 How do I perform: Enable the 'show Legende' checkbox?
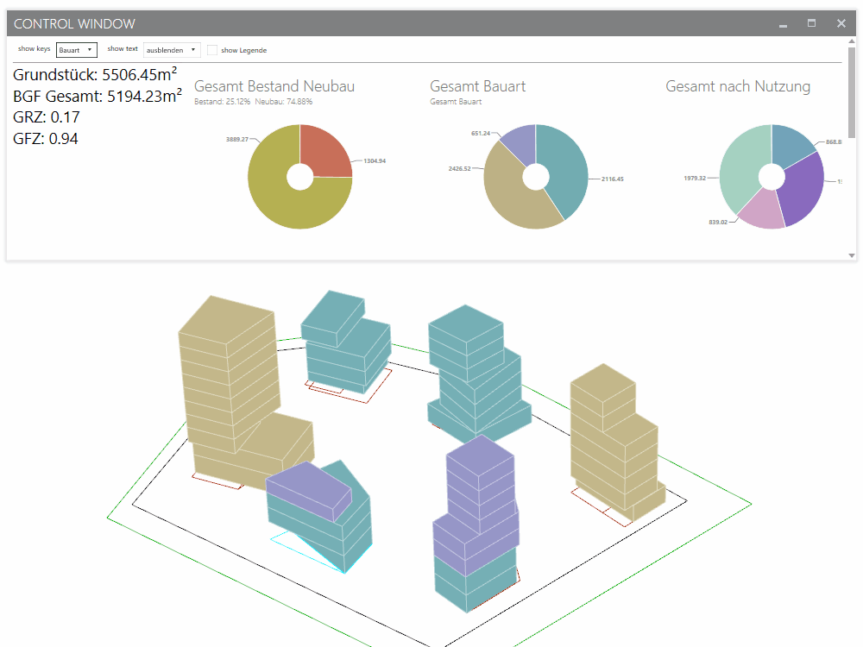[x=212, y=50]
